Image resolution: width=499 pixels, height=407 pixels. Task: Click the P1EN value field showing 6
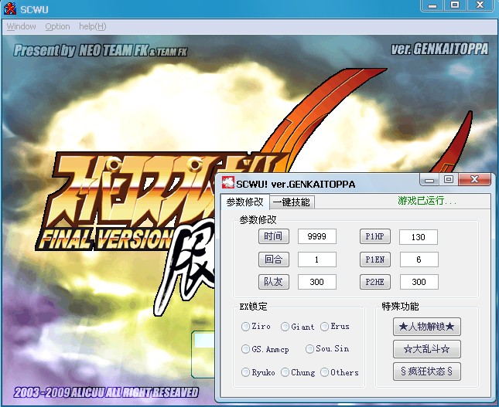(x=419, y=259)
